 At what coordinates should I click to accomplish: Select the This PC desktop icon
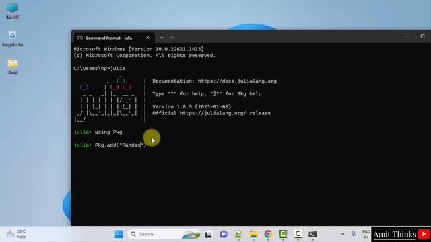click(12, 11)
